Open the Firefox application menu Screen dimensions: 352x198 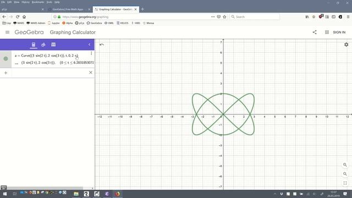click(x=348, y=17)
